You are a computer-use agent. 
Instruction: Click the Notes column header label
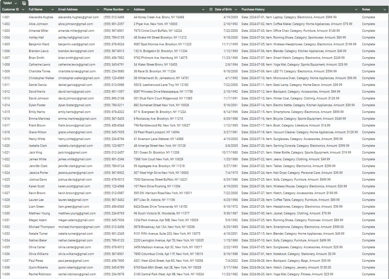(x=366, y=9)
